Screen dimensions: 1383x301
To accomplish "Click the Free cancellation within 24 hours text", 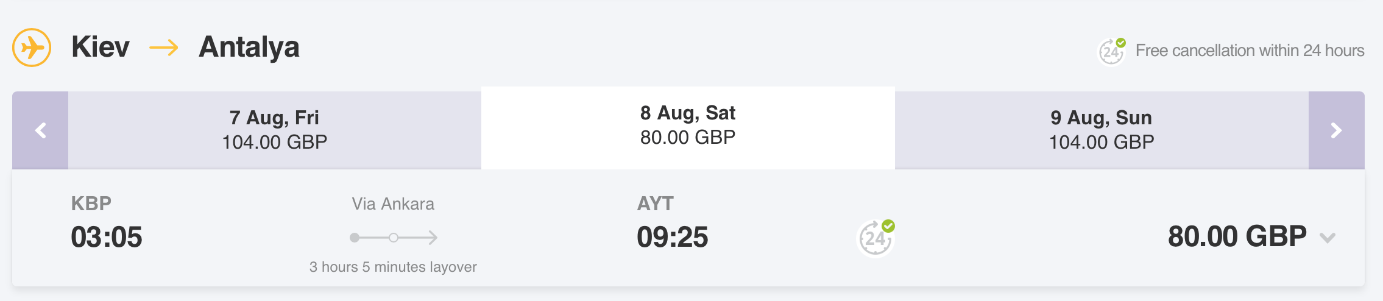I will [x=1250, y=51].
